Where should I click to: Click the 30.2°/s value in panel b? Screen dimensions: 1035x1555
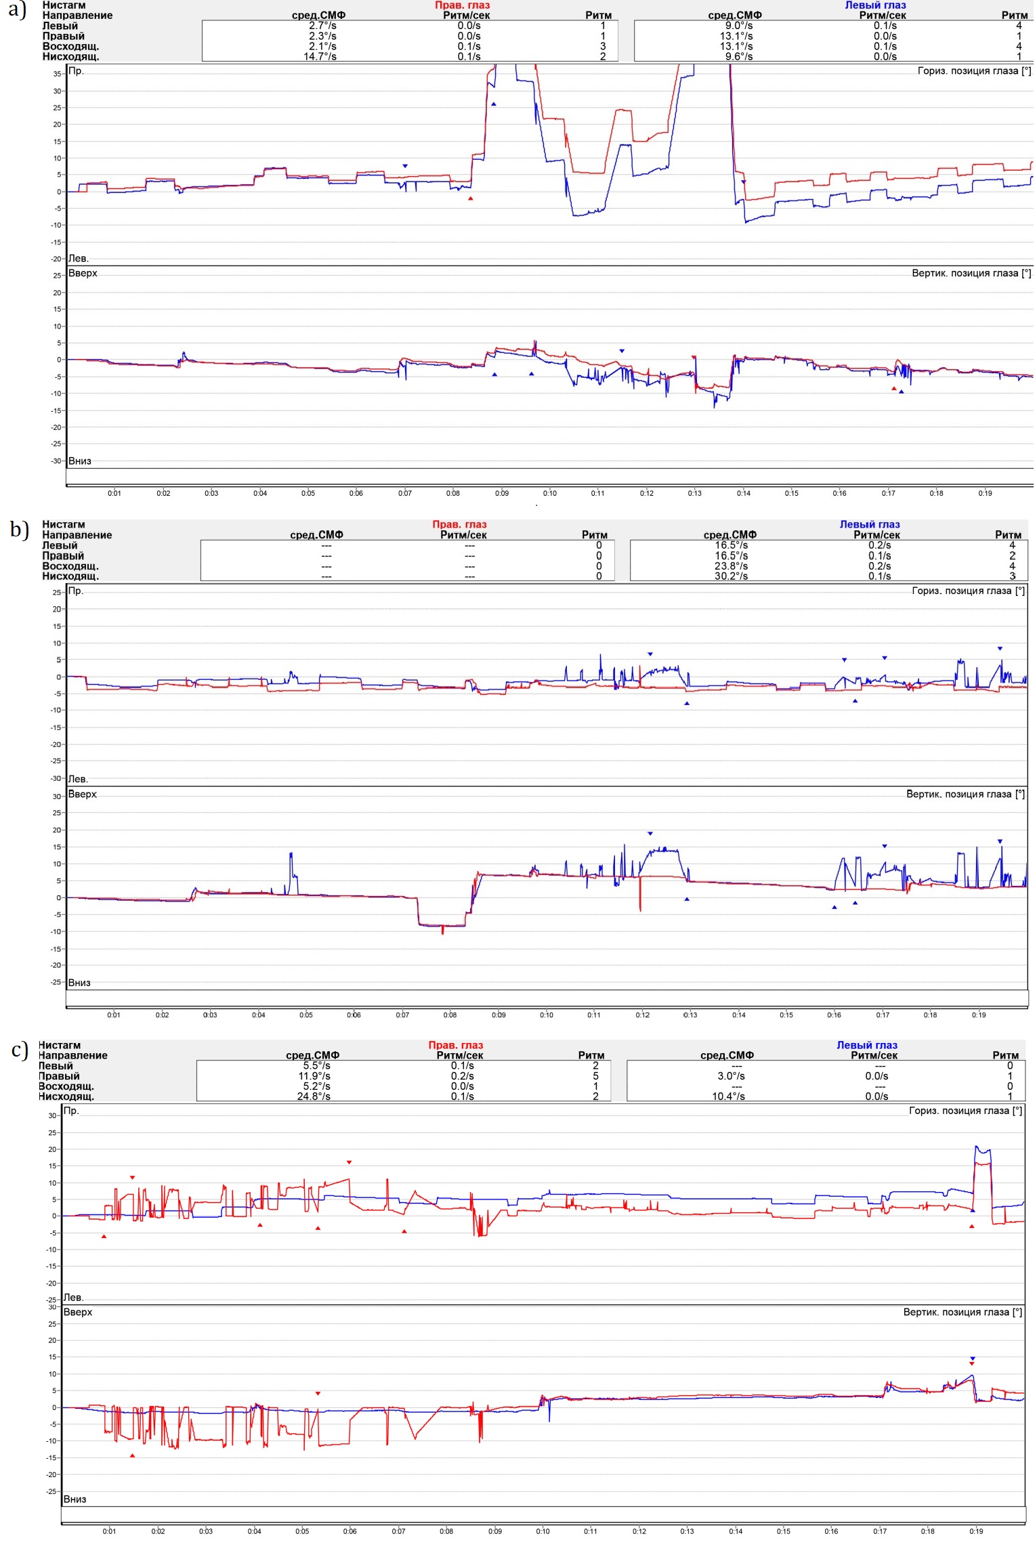(x=731, y=576)
